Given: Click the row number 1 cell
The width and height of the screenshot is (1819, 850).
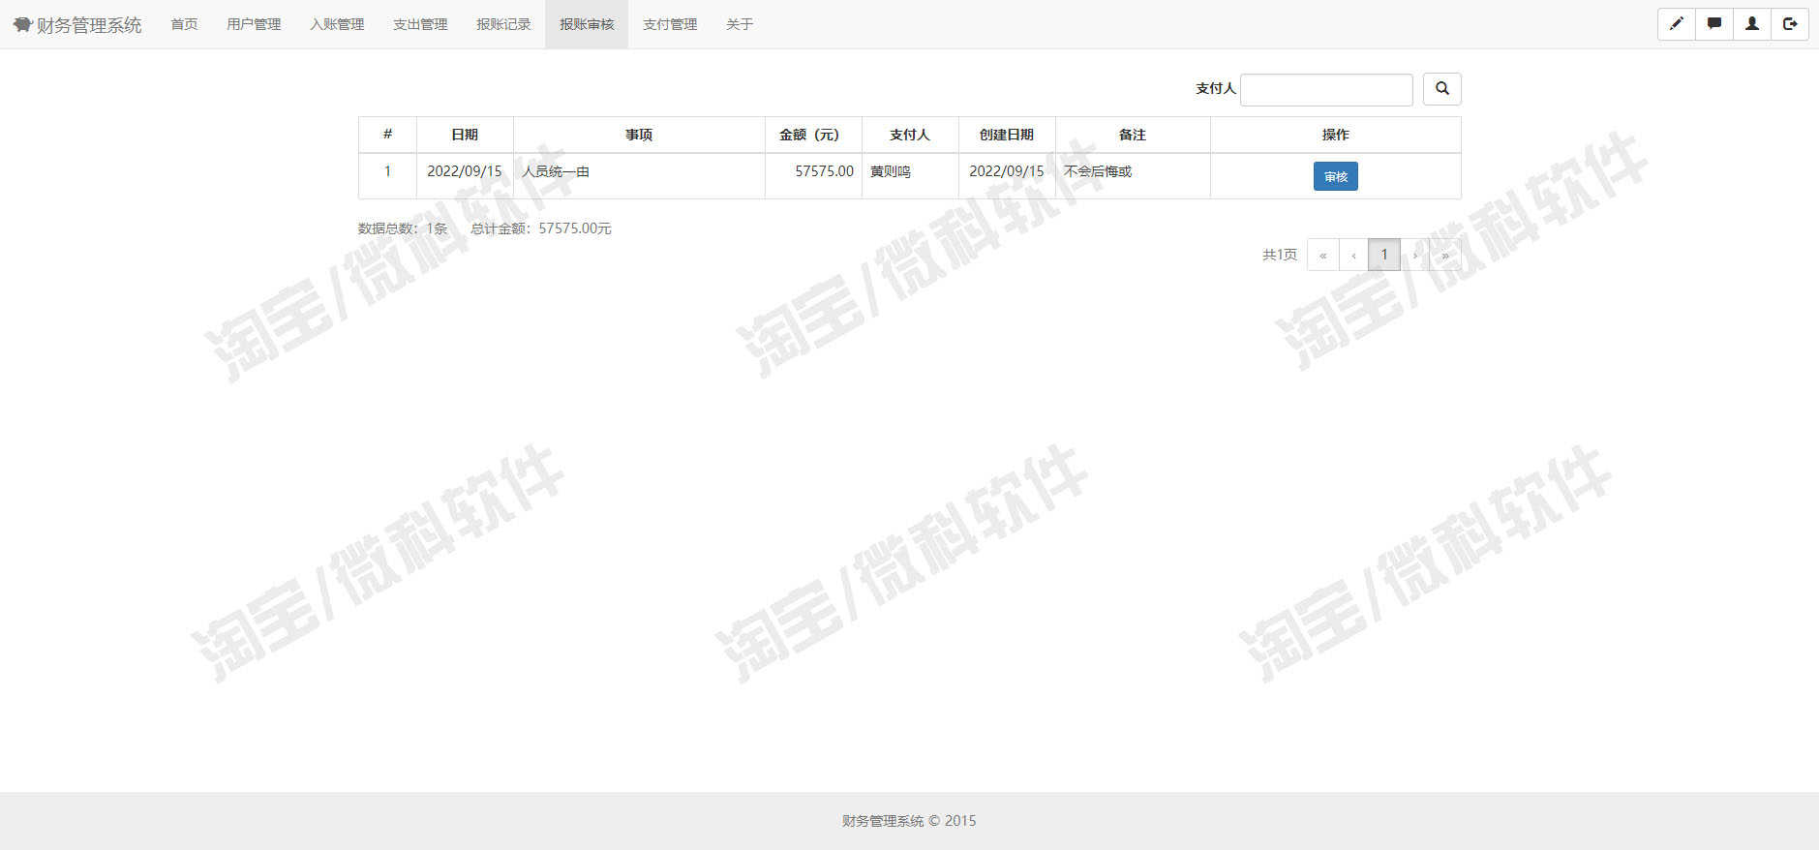Looking at the screenshot, I should pos(387,176).
